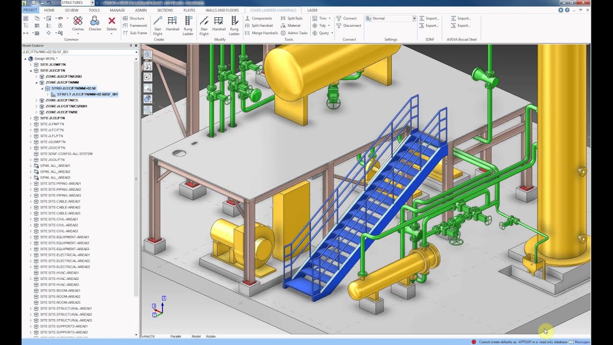Open the Tidy dropdown
613x345 pixels.
321,25
